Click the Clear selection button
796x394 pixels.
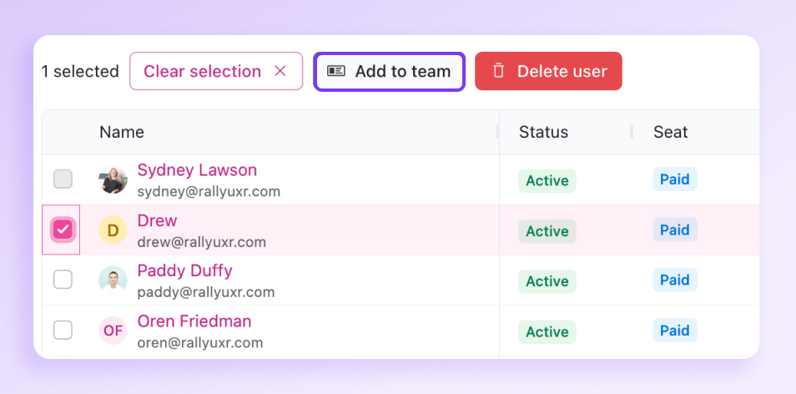pos(216,71)
